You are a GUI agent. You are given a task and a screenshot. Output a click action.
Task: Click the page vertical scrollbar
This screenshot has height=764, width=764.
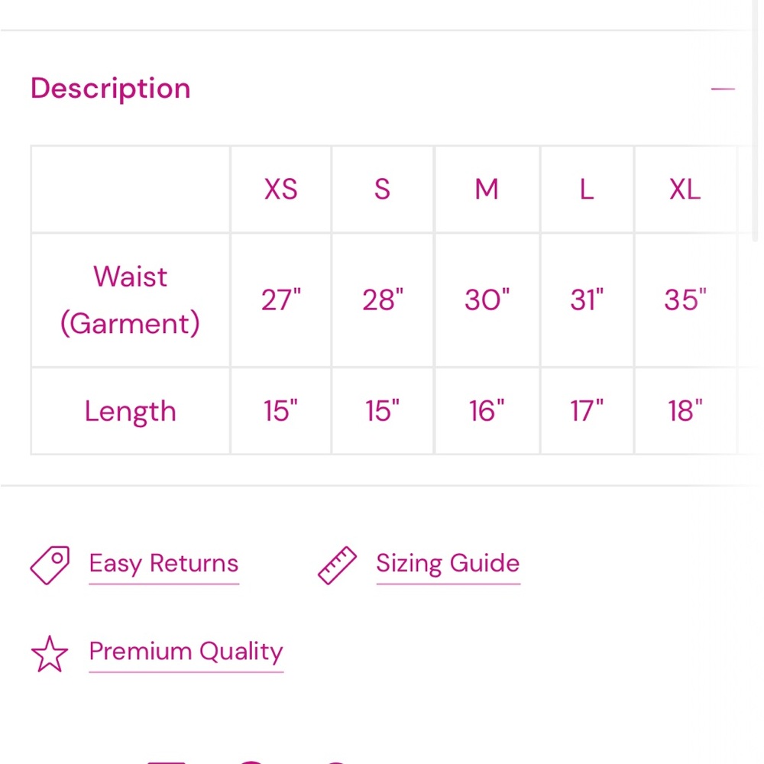coord(755,121)
